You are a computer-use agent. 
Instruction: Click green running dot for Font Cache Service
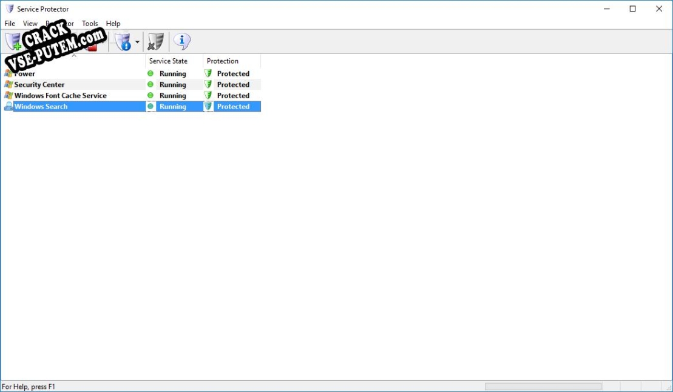[150, 95]
